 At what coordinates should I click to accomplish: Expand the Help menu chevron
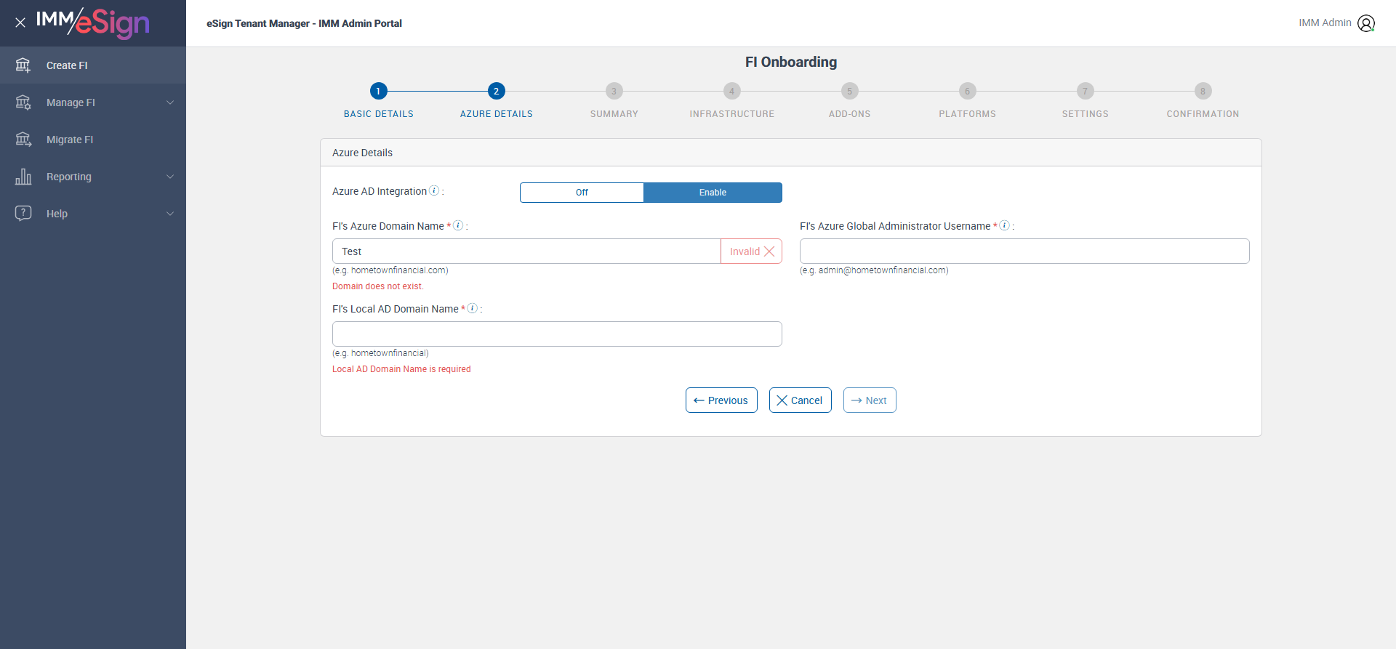click(170, 214)
